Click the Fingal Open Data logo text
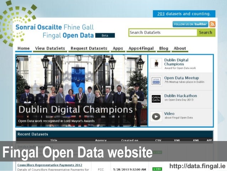This screenshot has width=227, height=171. [x=55, y=31]
